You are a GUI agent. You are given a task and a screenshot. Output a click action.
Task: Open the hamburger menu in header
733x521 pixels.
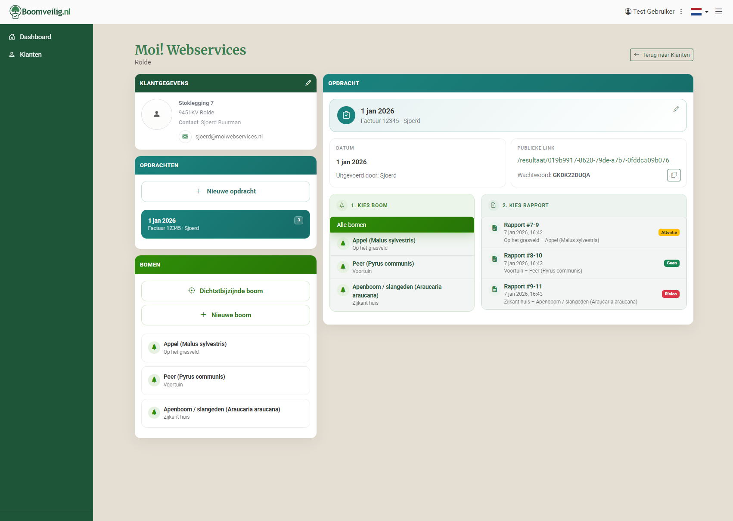(718, 12)
